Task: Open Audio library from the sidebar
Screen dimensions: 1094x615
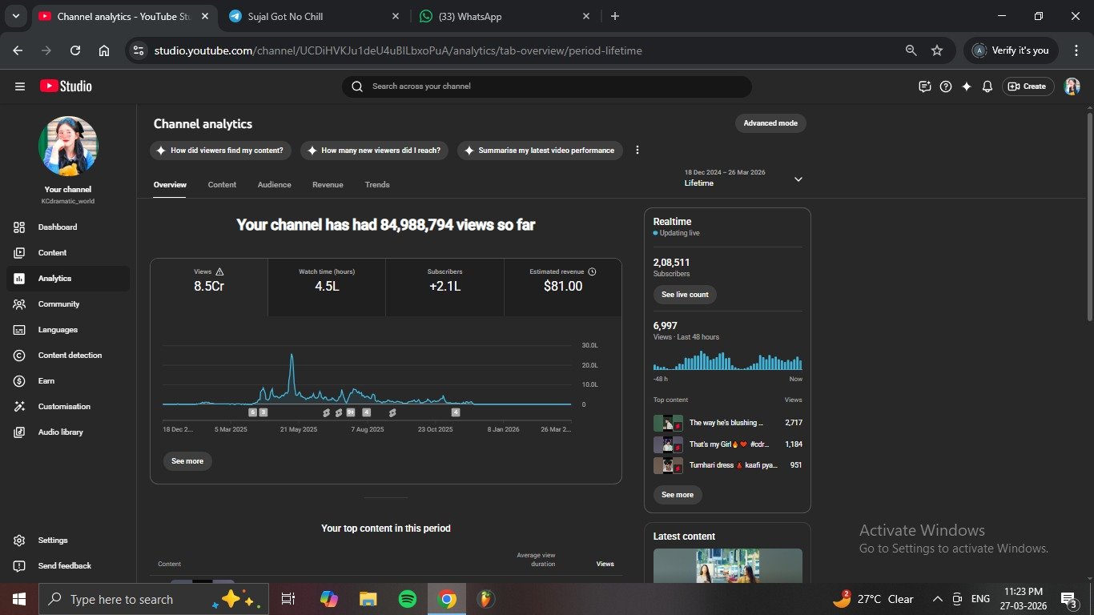Action: point(60,432)
